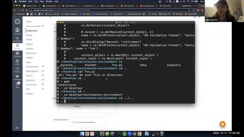The image size is (244, 137).
Task: Check 'This is a Group Assignment'
Action: click(x=73, y=122)
